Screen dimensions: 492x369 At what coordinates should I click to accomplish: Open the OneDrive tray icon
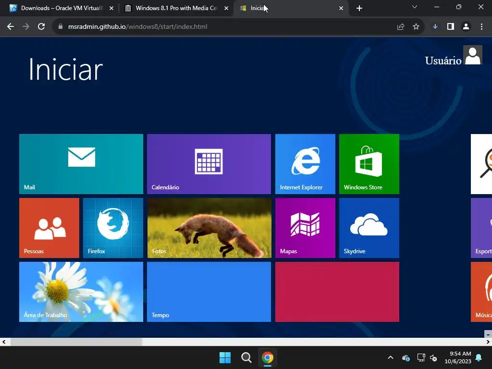pos(406,357)
